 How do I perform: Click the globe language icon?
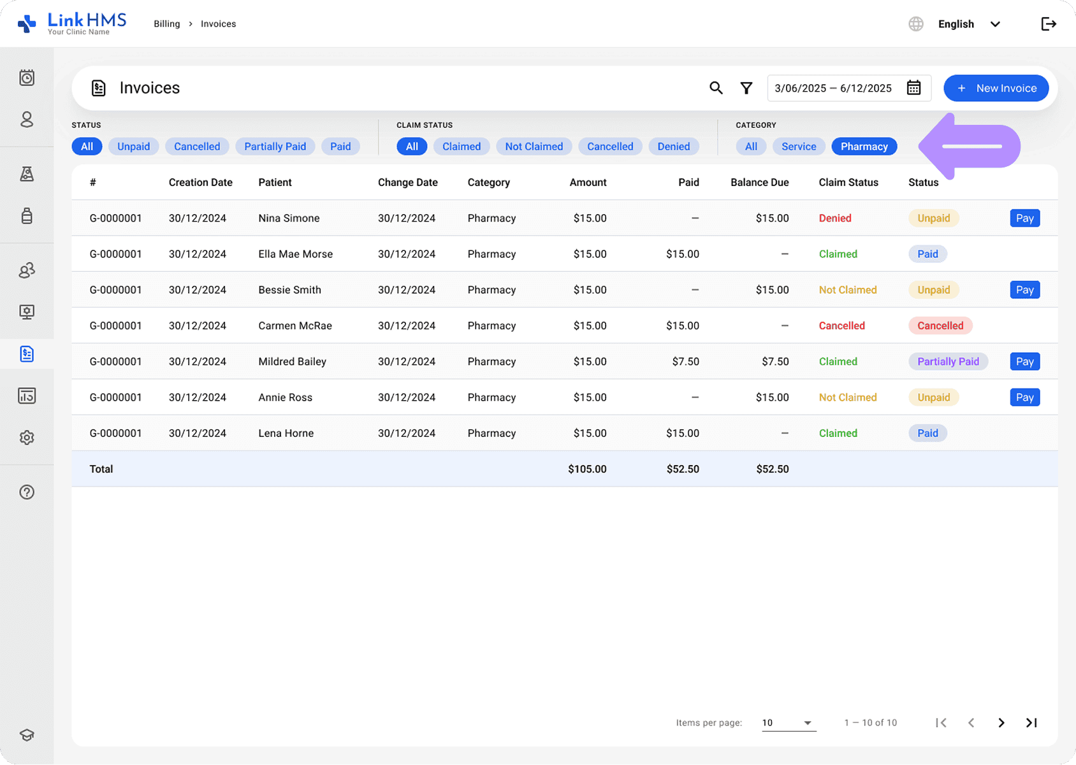(916, 24)
